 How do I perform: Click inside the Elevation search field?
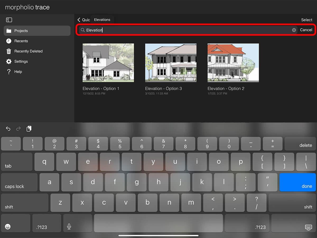click(x=185, y=30)
